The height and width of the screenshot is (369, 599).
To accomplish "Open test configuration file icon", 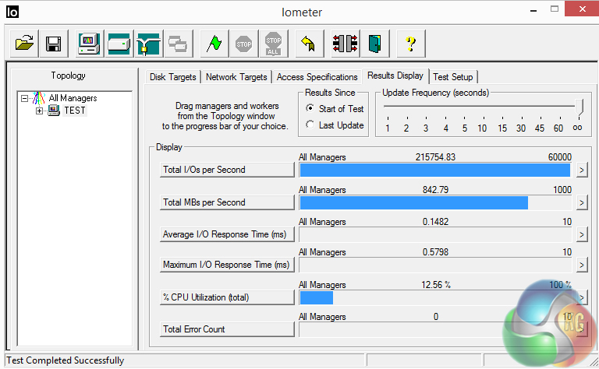I will (x=24, y=44).
